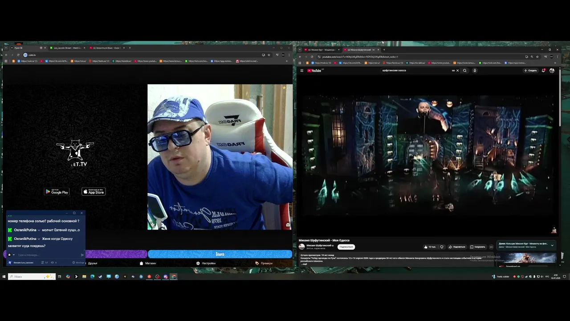Image resolution: width=570 pixels, height=321 pixels.
Task: Click the Магазин shop icon
Action: click(142, 263)
